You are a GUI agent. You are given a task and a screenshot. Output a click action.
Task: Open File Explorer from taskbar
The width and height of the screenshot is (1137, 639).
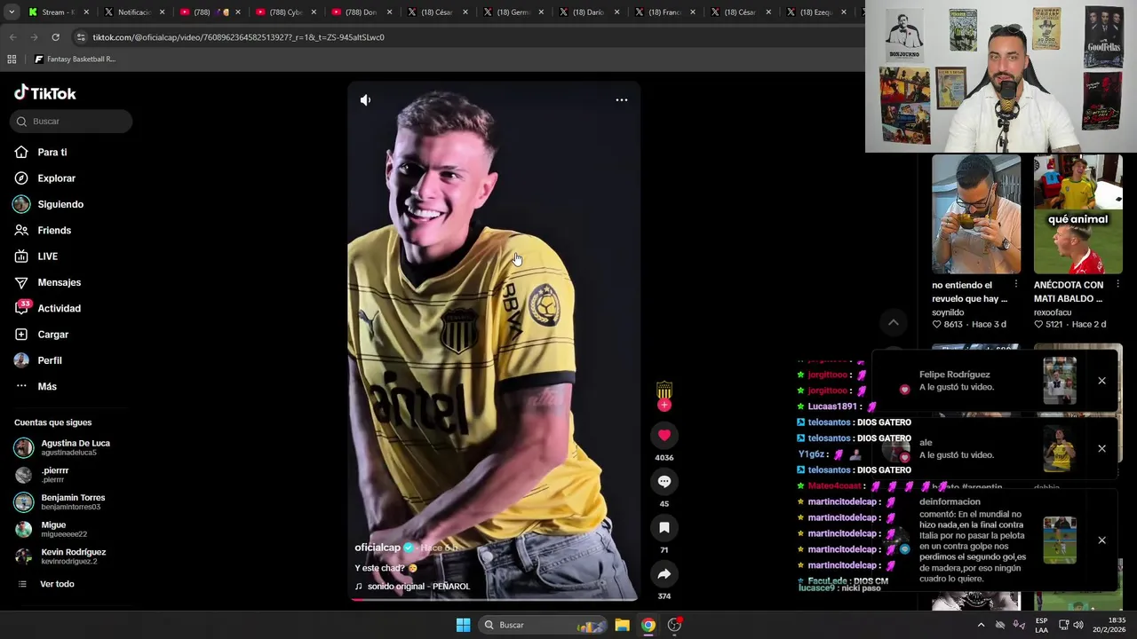tap(622, 625)
